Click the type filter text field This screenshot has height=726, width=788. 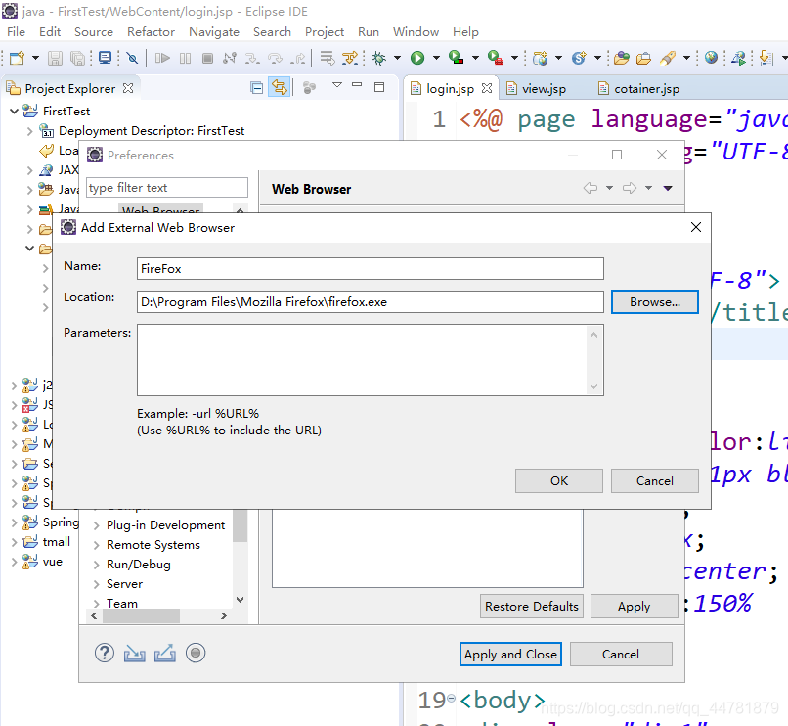point(167,188)
